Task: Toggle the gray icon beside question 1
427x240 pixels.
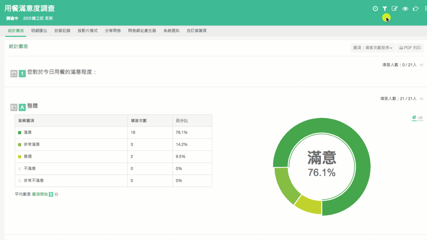Action: [x=14, y=73]
